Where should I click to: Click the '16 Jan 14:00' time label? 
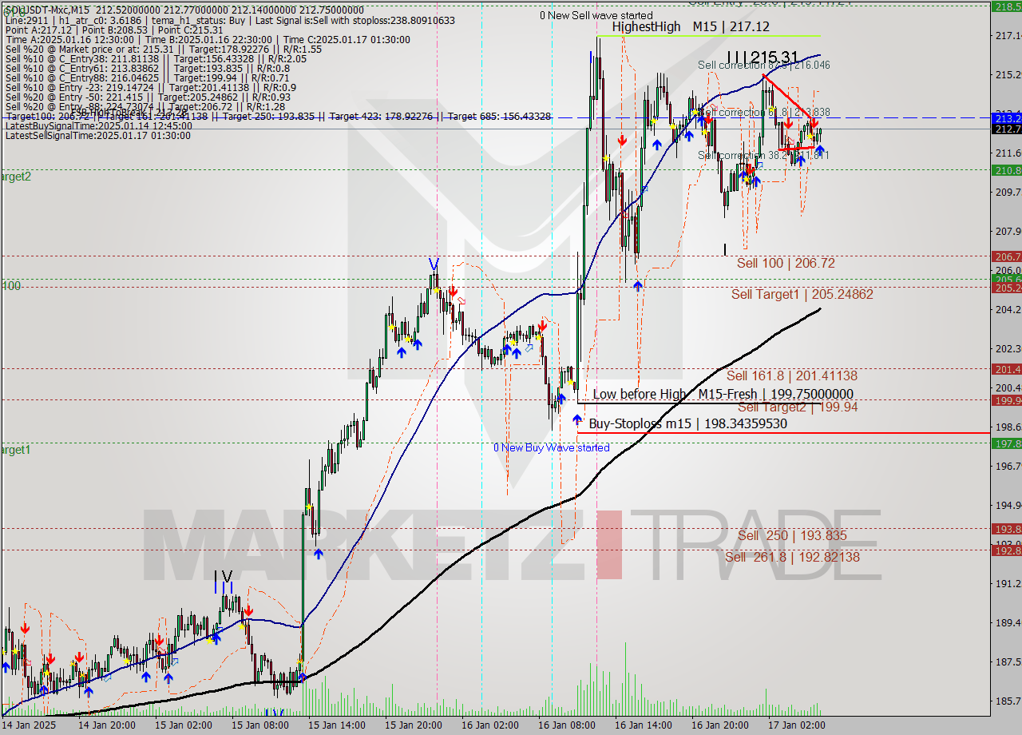coord(643,725)
